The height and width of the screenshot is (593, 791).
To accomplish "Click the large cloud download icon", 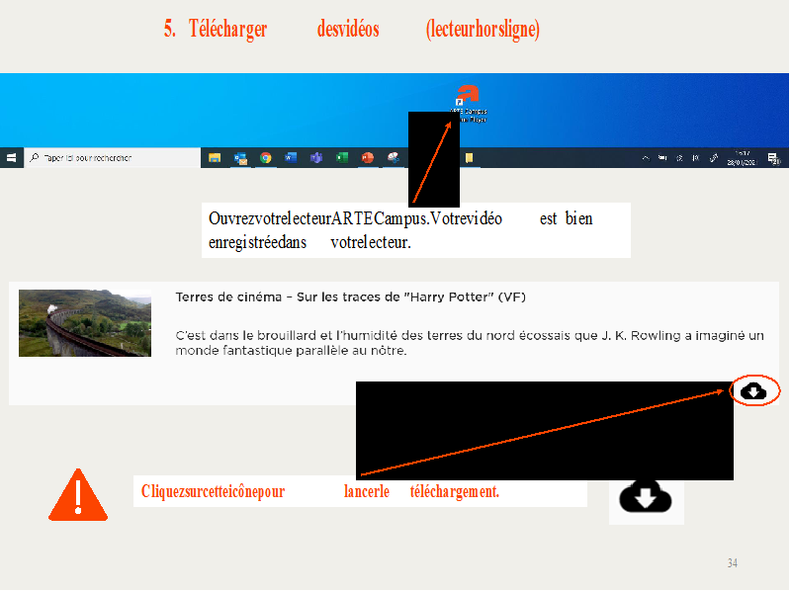I will click(x=645, y=496).
